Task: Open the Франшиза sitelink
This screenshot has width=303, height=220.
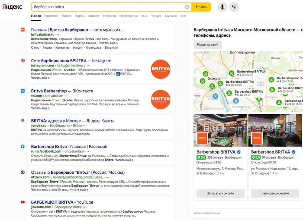Action: point(93,47)
